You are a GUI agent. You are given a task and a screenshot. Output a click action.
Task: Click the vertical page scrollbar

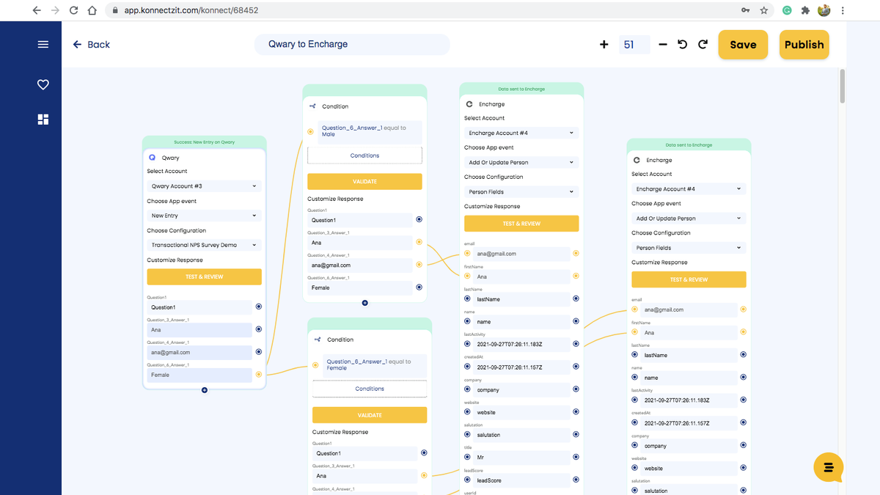tap(843, 86)
